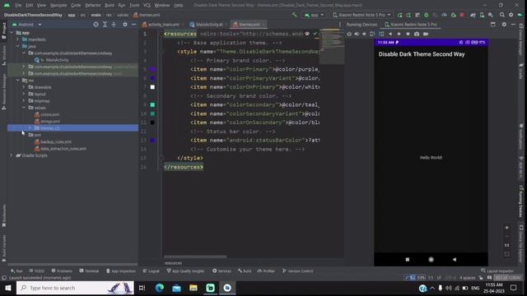Viewport: 527px width, 296px height.
Task: Click Collapse All in project panel
Action: pos(114,25)
